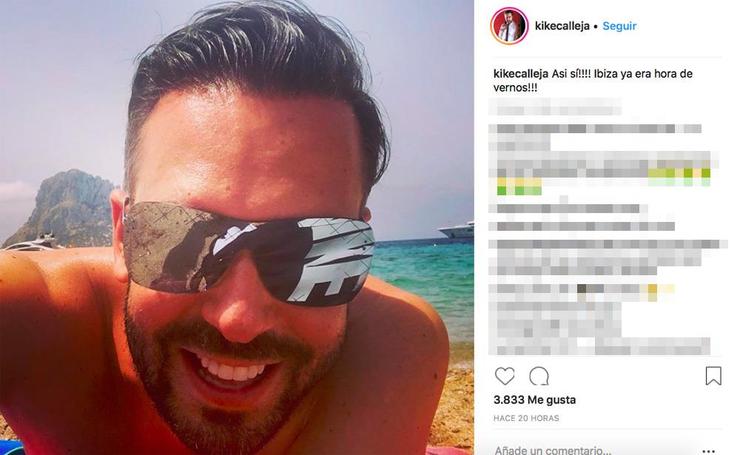Viewport: 740px width, 455px height.
Task: Open the first blurred line under the caption
Action: pyautogui.click(x=555, y=107)
